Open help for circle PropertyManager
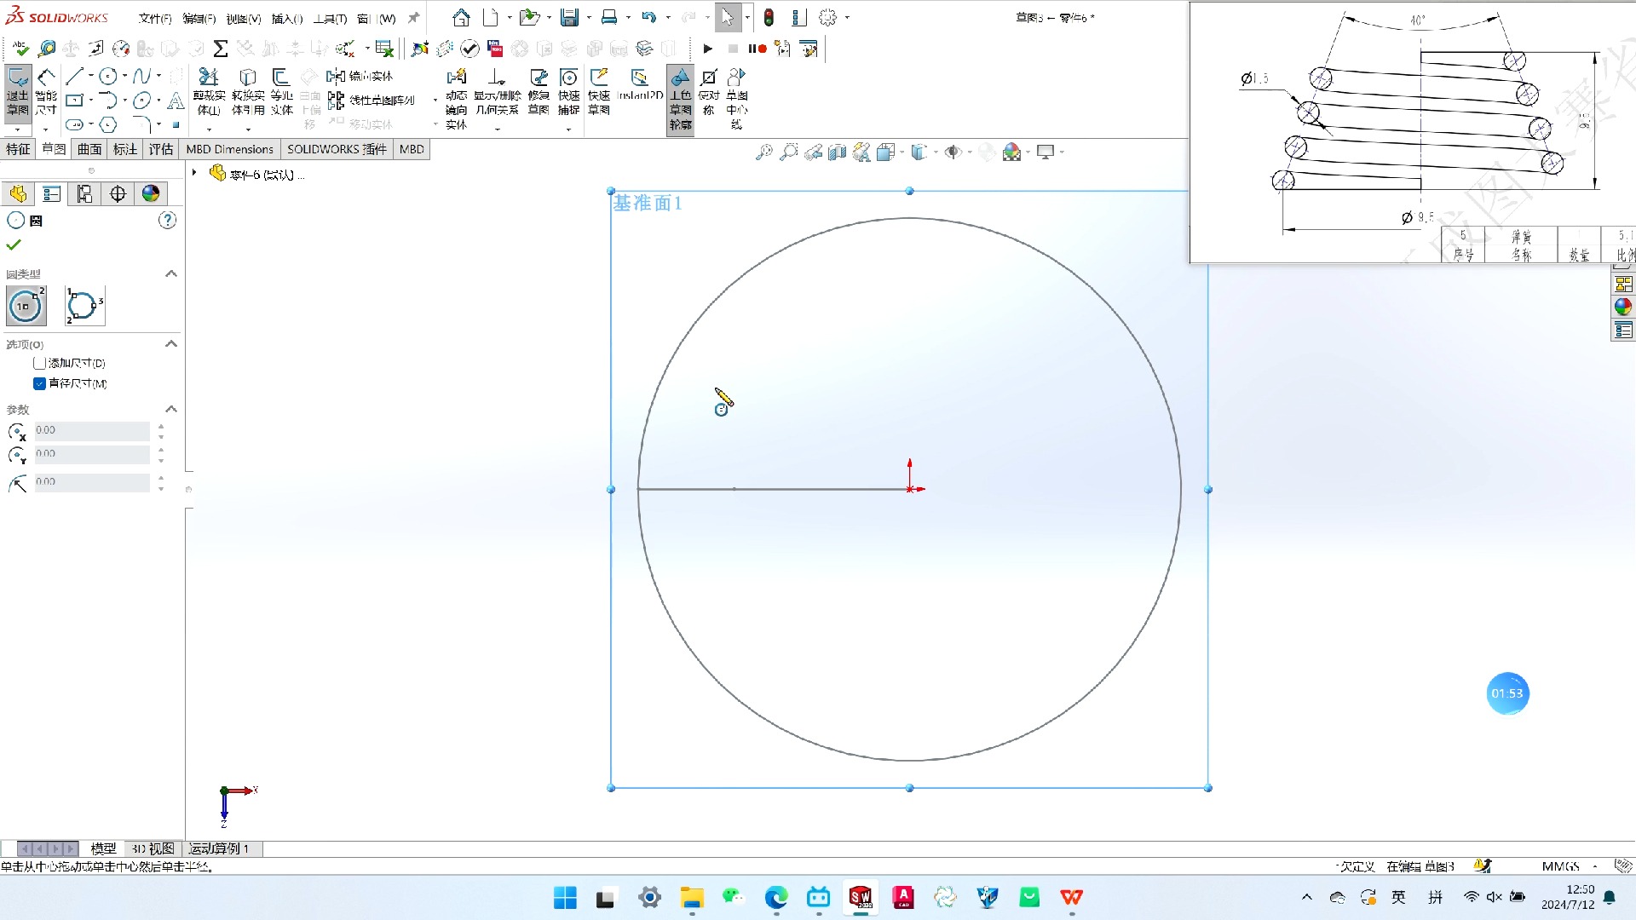Viewport: 1636px width, 920px height. (168, 221)
